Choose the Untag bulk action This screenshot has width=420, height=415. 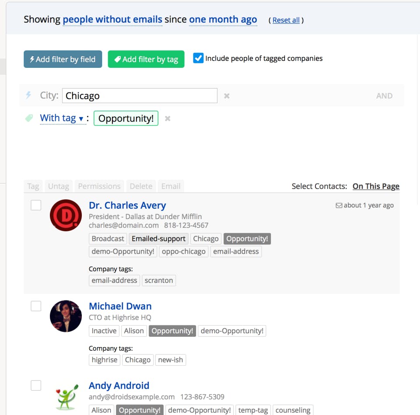59,186
